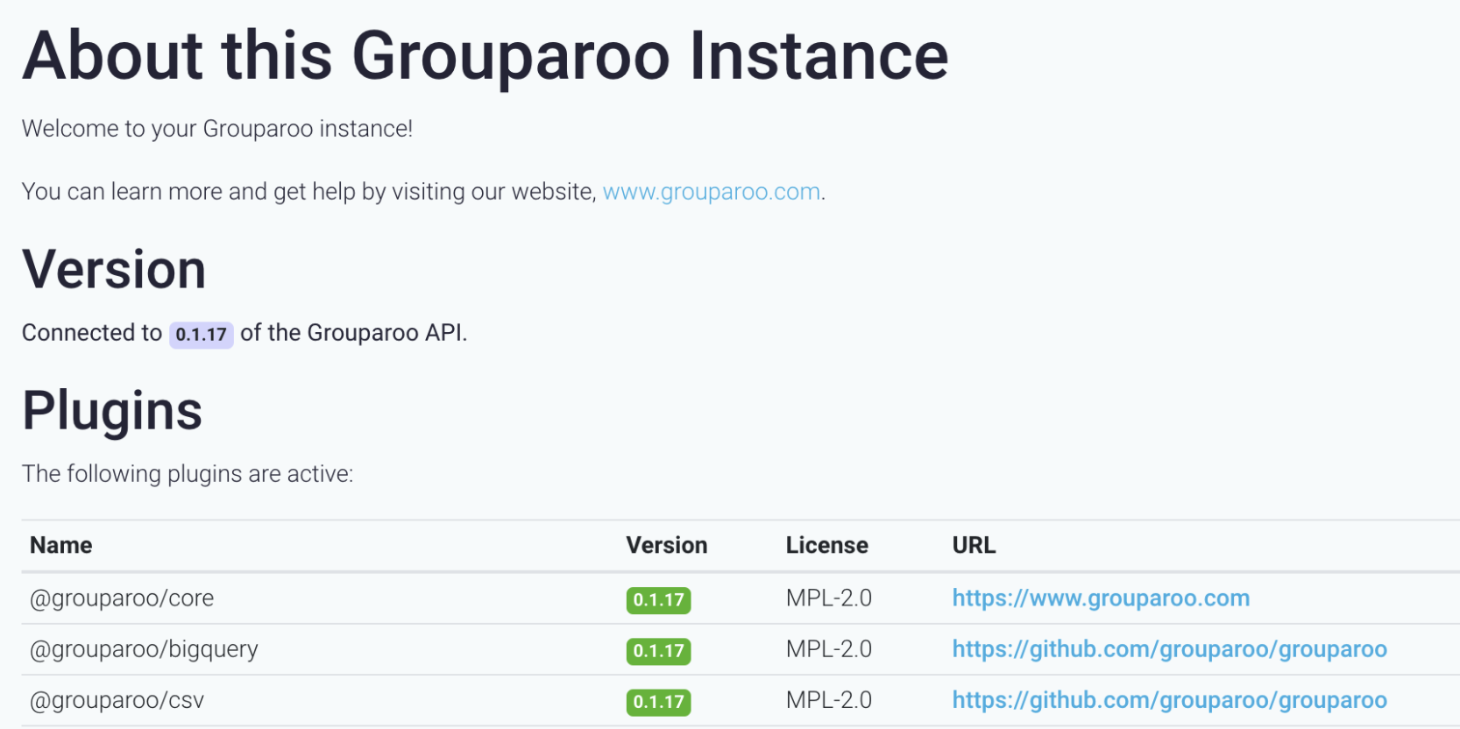Click MPL-2.0 license in @grouparoo/csv row
Image resolution: width=1460 pixels, height=729 pixels.
(x=829, y=700)
